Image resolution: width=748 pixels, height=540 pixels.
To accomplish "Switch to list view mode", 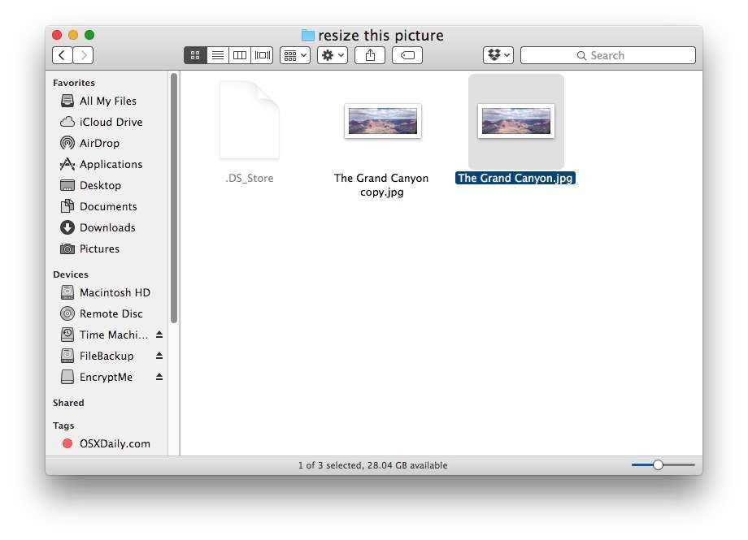I will coord(218,55).
